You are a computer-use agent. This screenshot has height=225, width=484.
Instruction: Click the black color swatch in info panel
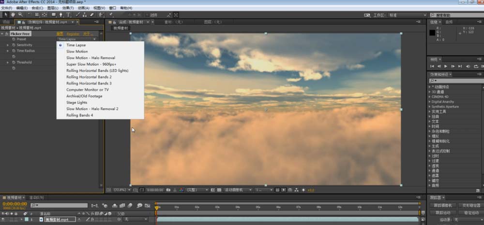click(x=433, y=33)
